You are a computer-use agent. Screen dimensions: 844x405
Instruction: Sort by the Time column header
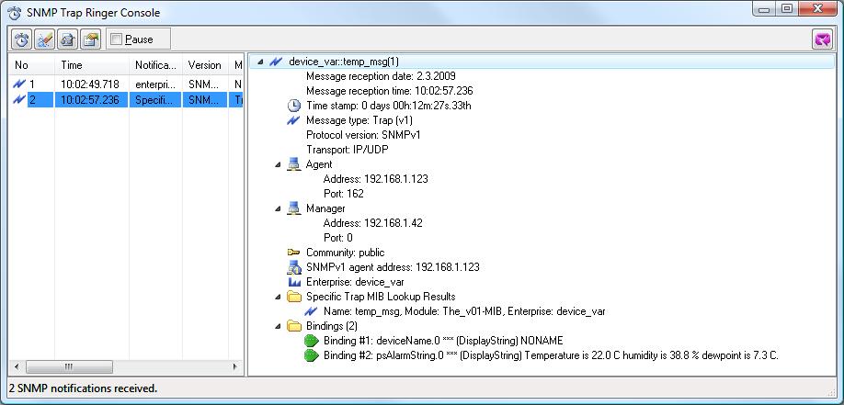click(92, 65)
